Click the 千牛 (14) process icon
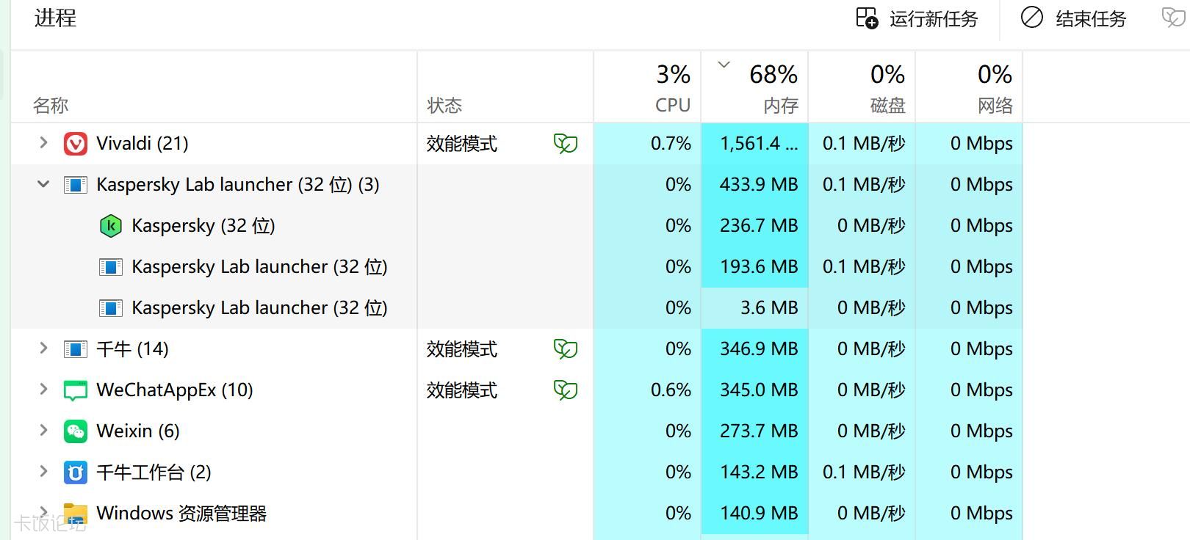This screenshot has width=1190, height=540. click(x=76, y=349)
